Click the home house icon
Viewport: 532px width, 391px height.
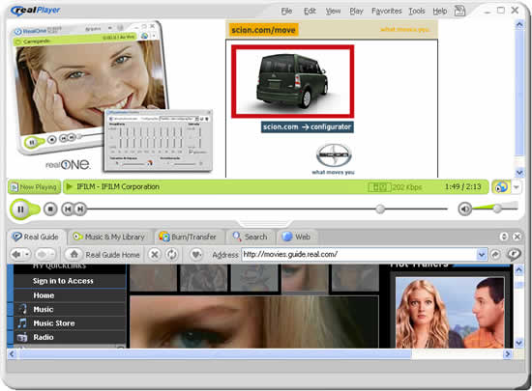click(74, 254)
